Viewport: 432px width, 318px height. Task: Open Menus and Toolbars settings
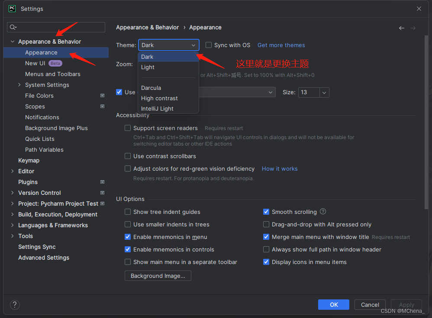click(x=53, y=74)
